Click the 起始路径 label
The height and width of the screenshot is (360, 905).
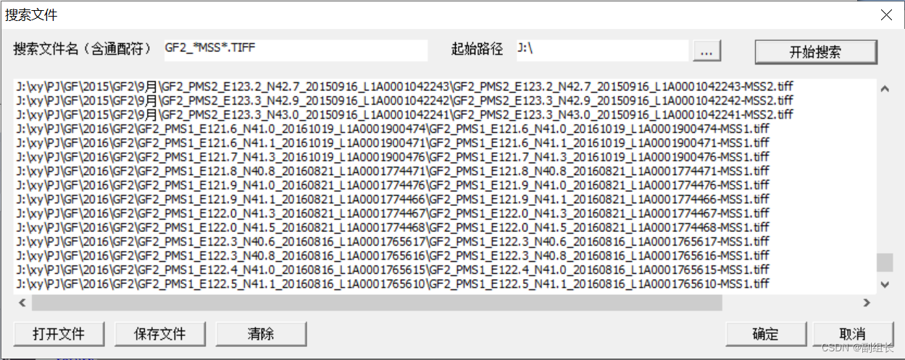(x=477, y=50)
